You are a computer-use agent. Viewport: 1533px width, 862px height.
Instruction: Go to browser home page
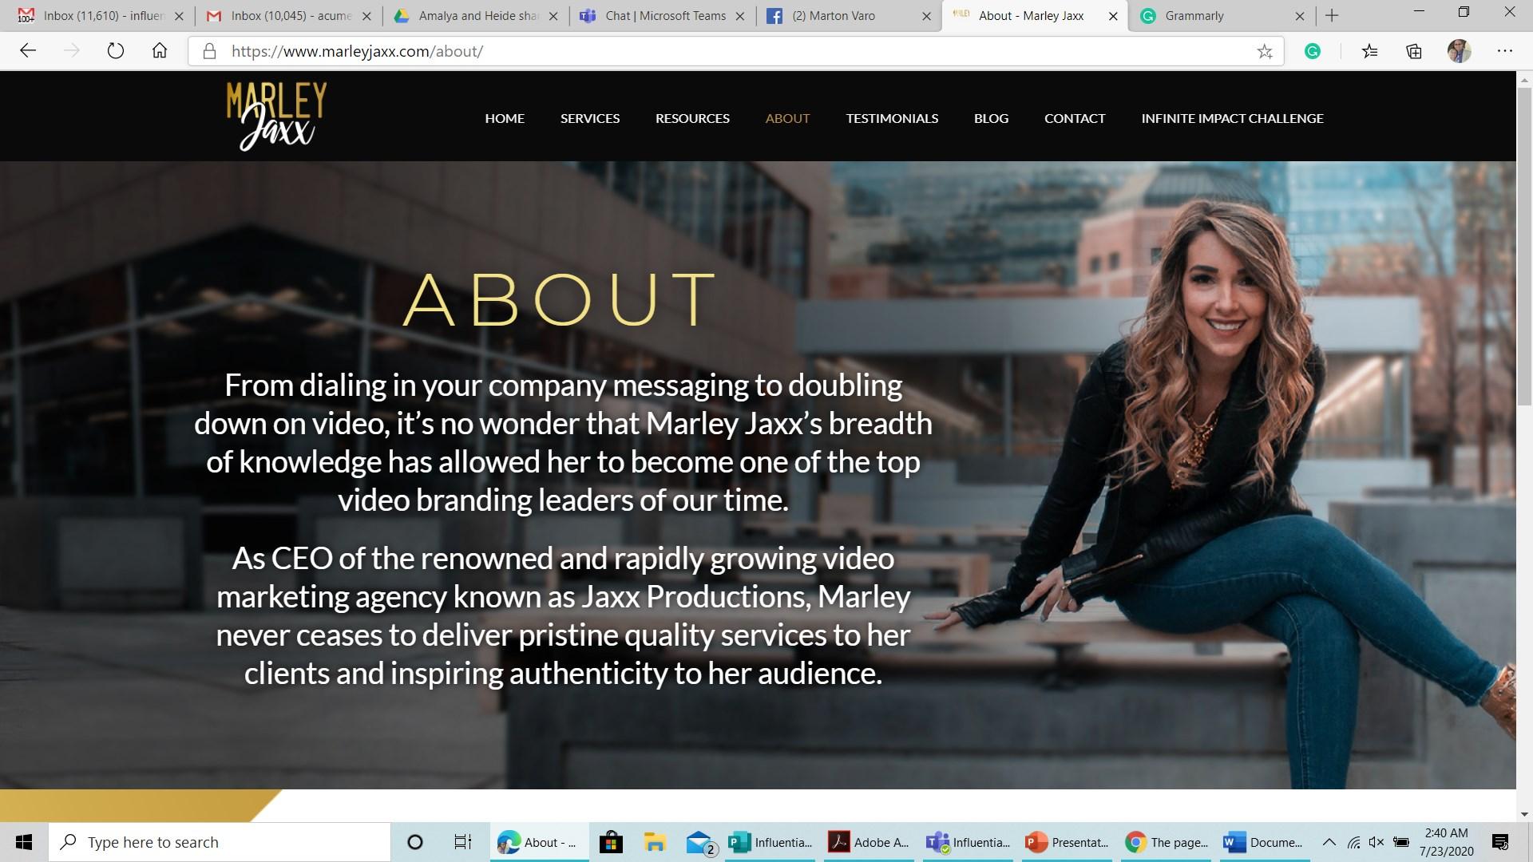160,51
